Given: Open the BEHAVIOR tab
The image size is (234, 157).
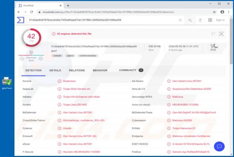Looking at the screenshot, I should click(100, 71).
